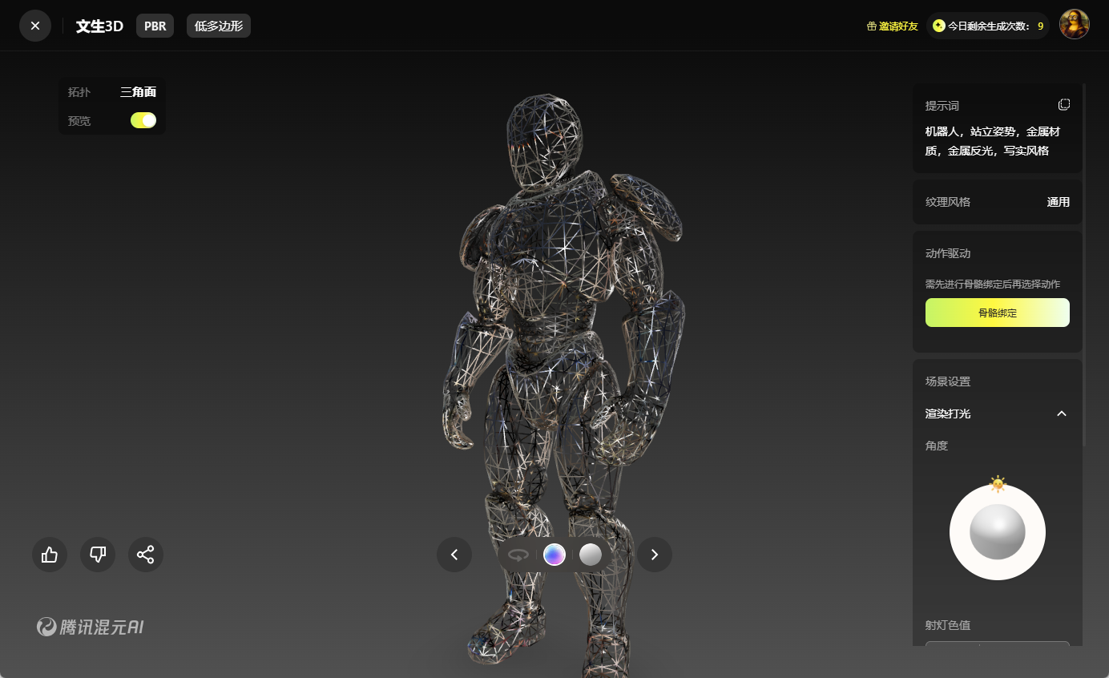Image resolution: width=1109 pixels, height=678 pixels.
Task: Click the thumbs-down dislike button
Action: click(98, 555)
